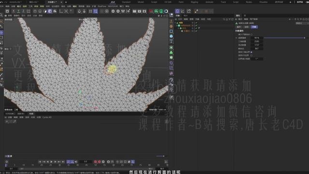Viewport: 309px width, 174px height.
Task: Click the red record keyframe button
Action: pyautogui.click(x=96, y=162)
